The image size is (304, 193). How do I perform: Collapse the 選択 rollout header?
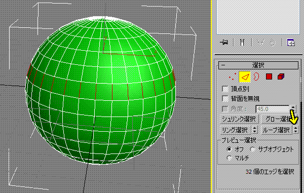[258, 65]
